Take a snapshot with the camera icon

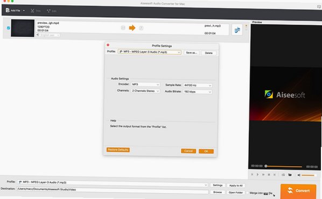click(283, 175)
